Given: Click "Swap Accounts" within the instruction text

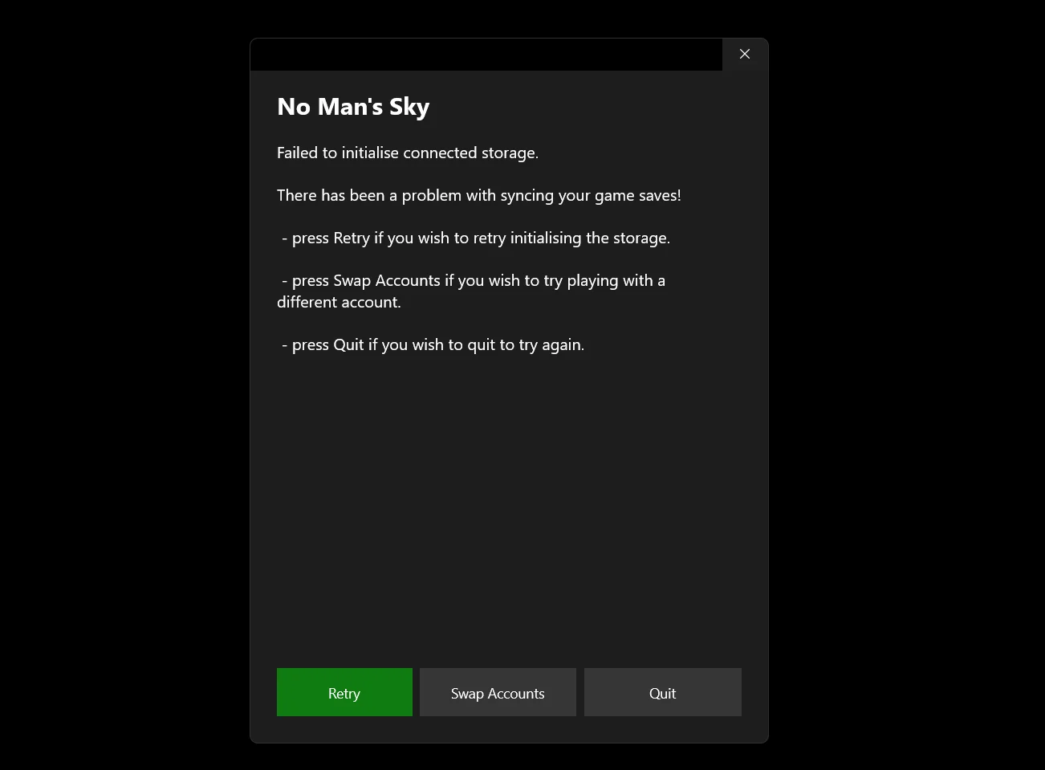Looking at the screenshot, I should coord(387,280).
